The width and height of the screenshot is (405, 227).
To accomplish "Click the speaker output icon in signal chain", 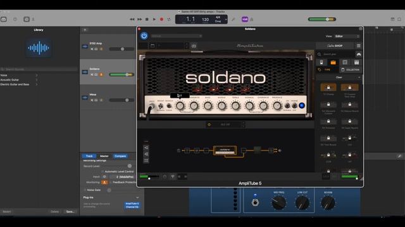I will pyautogui.click(x=280, y=151).
